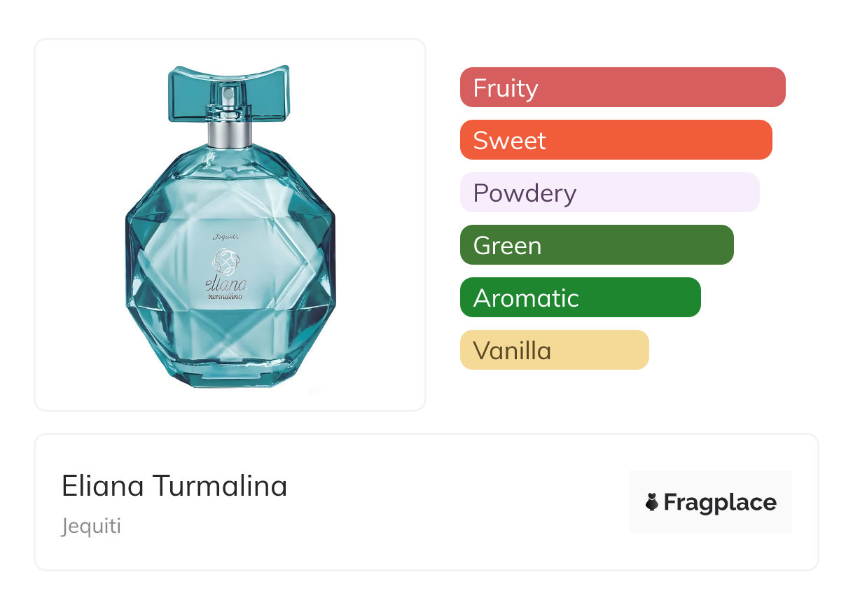The width and height of the screenshot is (853, 605).
Task: Select the Sweet accord bar
Action: [616, 140]
